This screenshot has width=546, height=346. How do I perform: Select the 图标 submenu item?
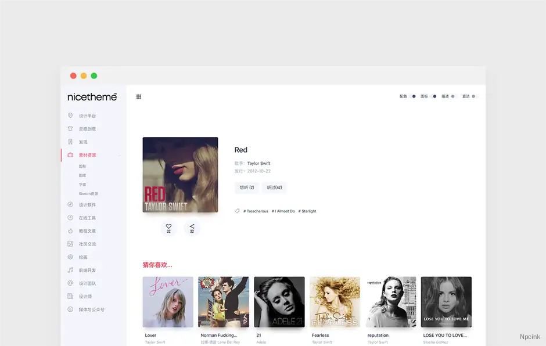click(82, 167)
